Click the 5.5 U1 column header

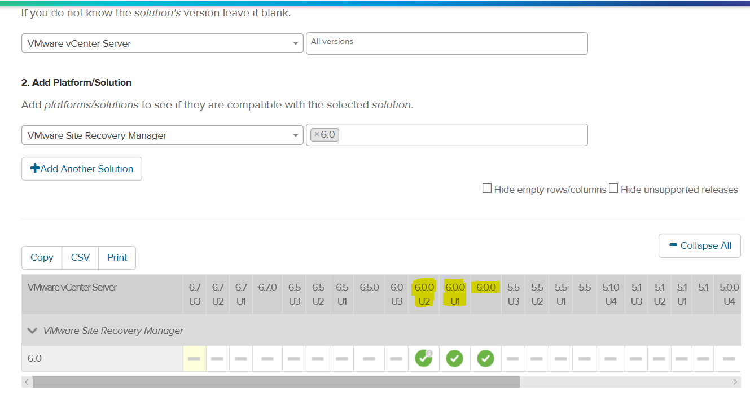560,294
